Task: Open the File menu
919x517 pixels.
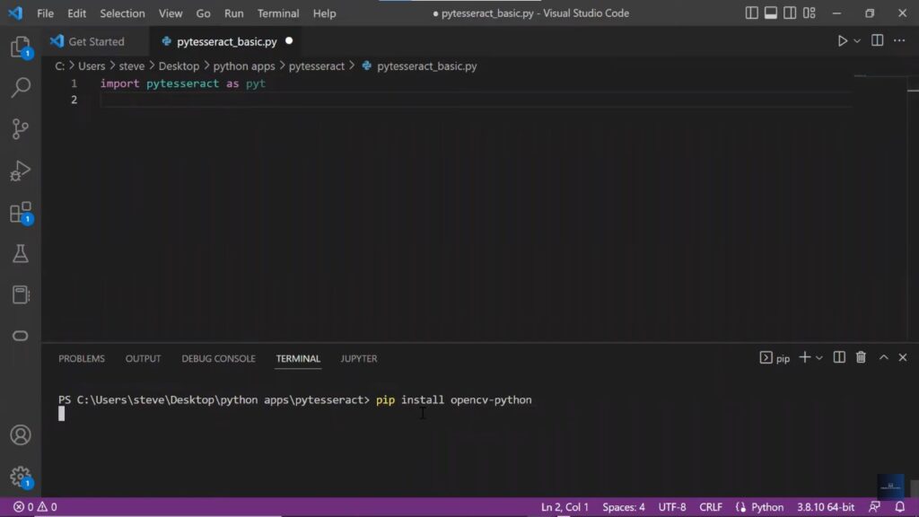Action: pos(45,13)
